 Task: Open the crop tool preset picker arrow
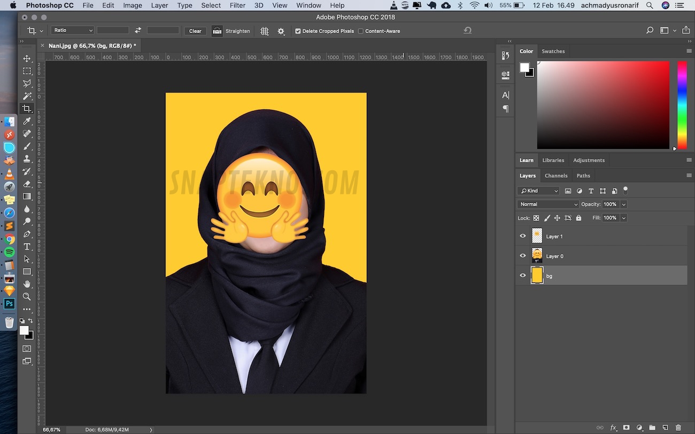41,31
